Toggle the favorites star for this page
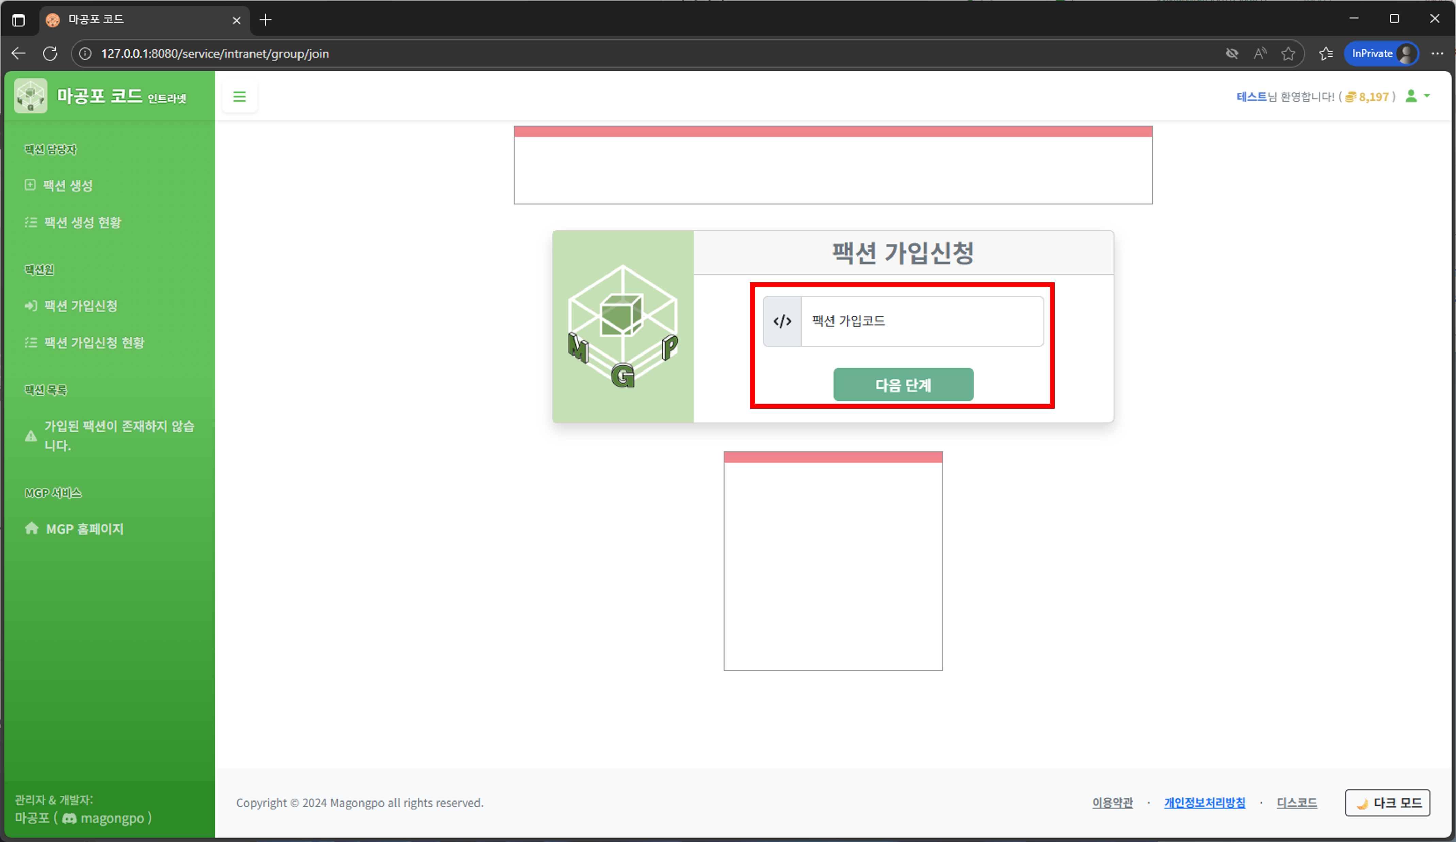 click(x=1289, y=53)
